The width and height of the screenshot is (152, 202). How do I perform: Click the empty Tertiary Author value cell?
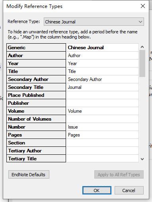click(102, 151)
